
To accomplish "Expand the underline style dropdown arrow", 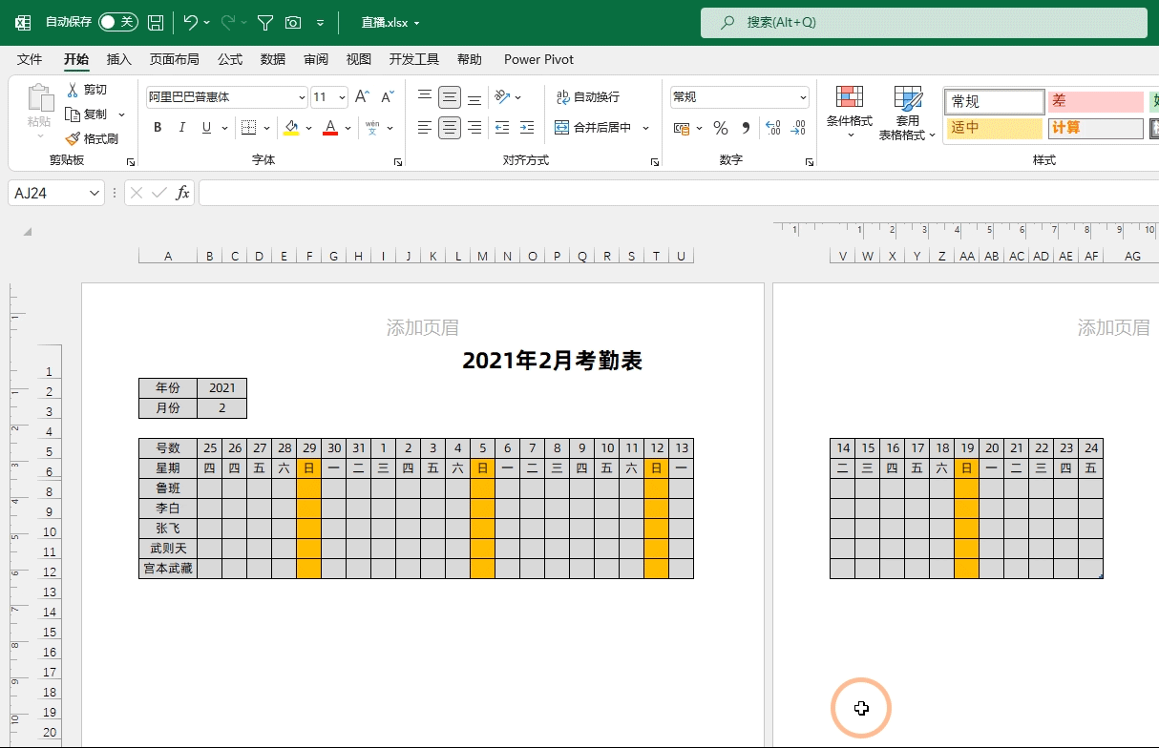I will point(224,128).
